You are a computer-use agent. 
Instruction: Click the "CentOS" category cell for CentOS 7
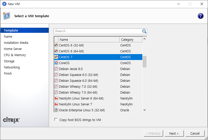125,57
